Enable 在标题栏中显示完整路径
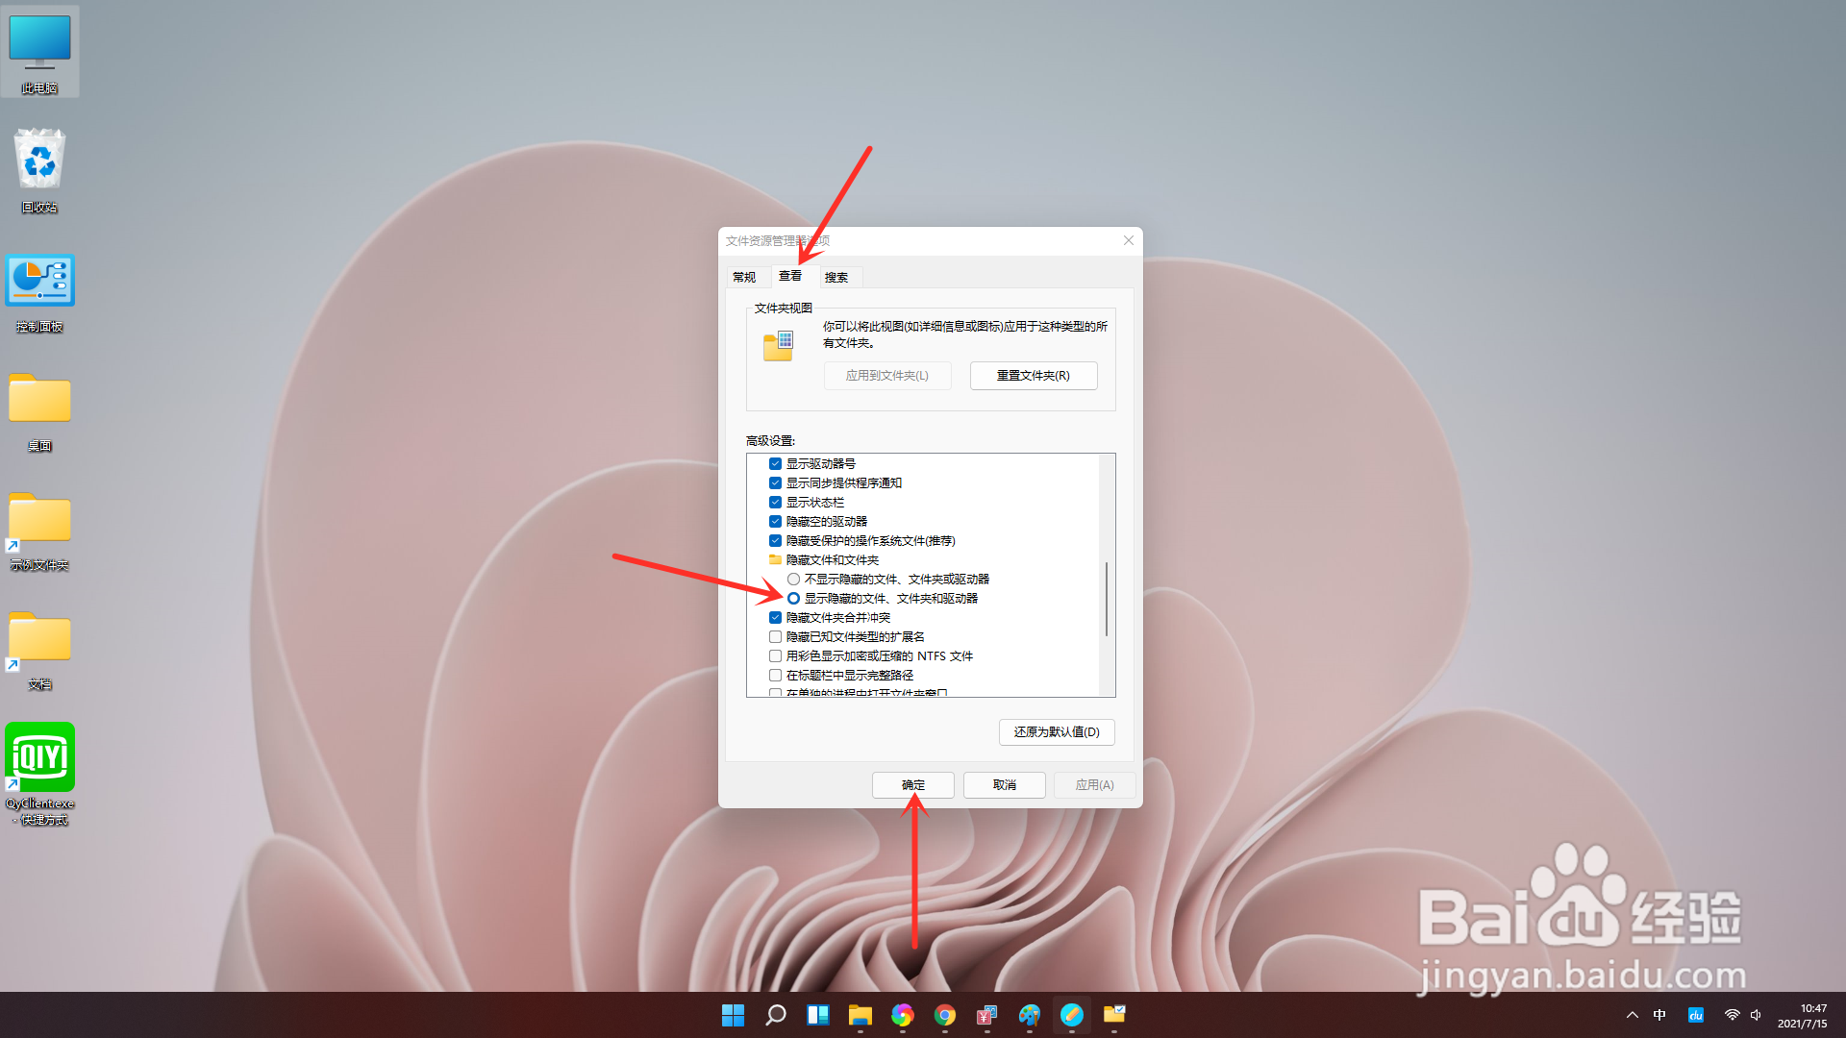The height and width of the screenshot is (1038, 1846). pos(775,675)
